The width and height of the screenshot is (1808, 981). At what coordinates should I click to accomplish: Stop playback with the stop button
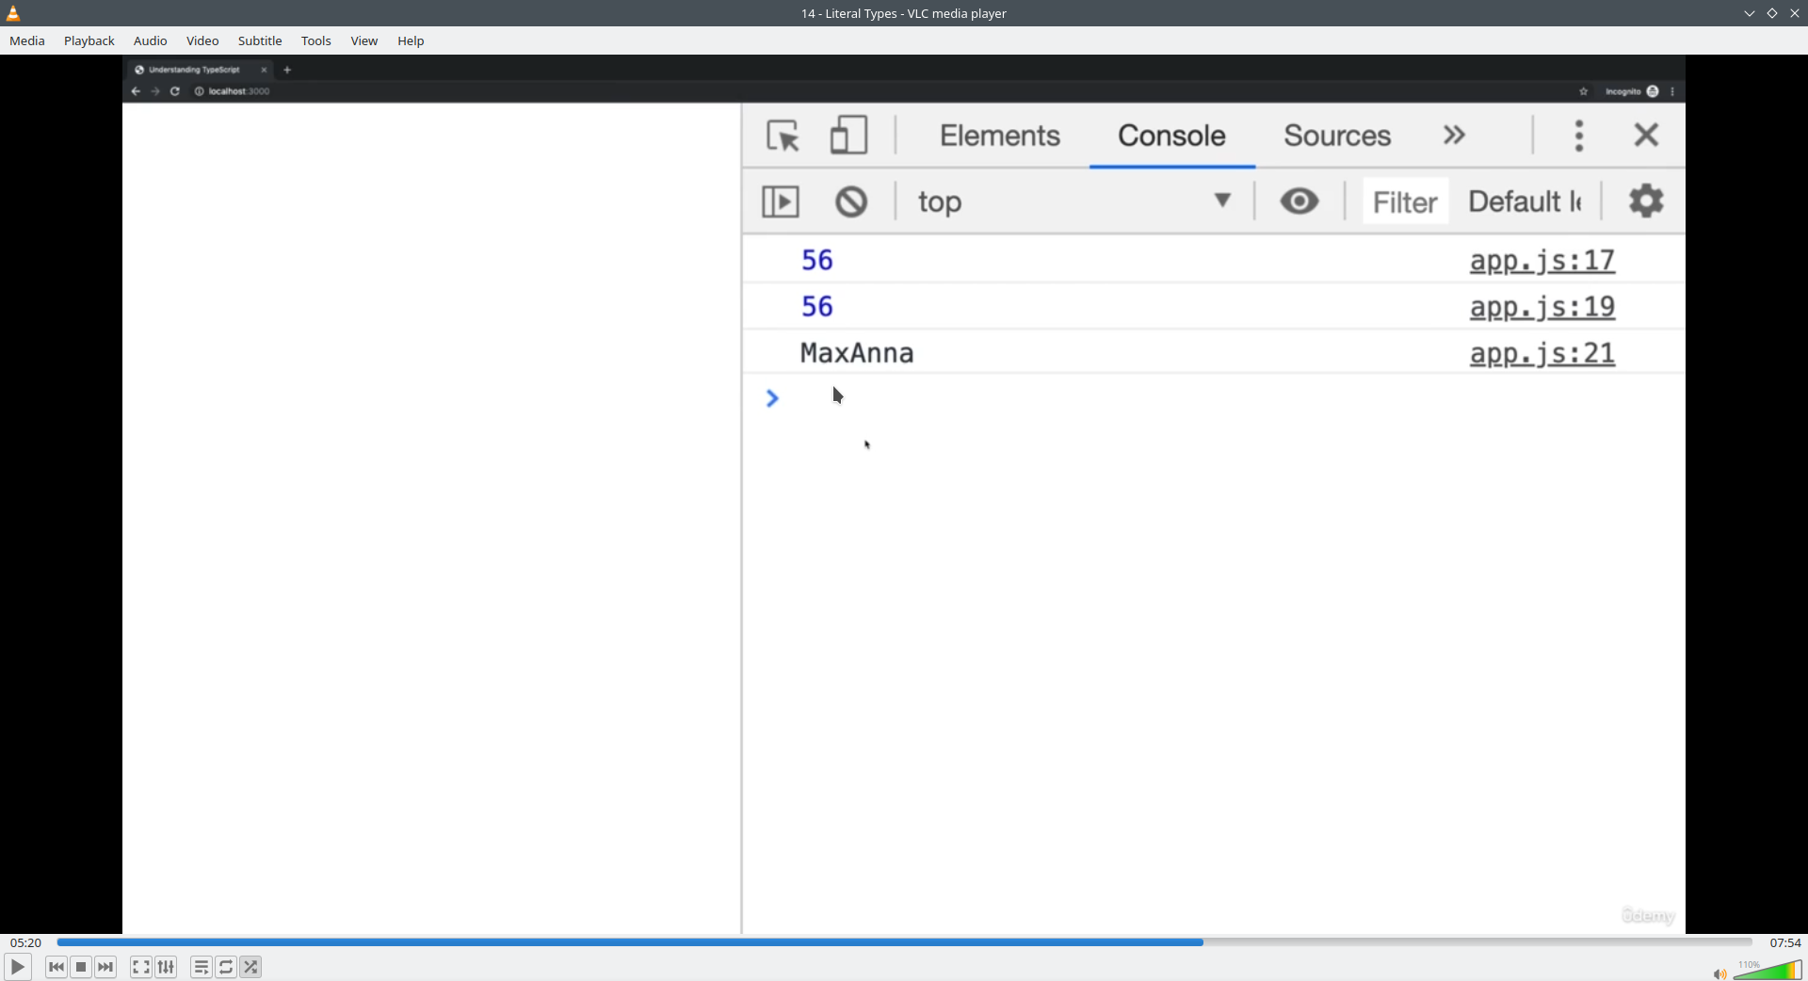81,967
